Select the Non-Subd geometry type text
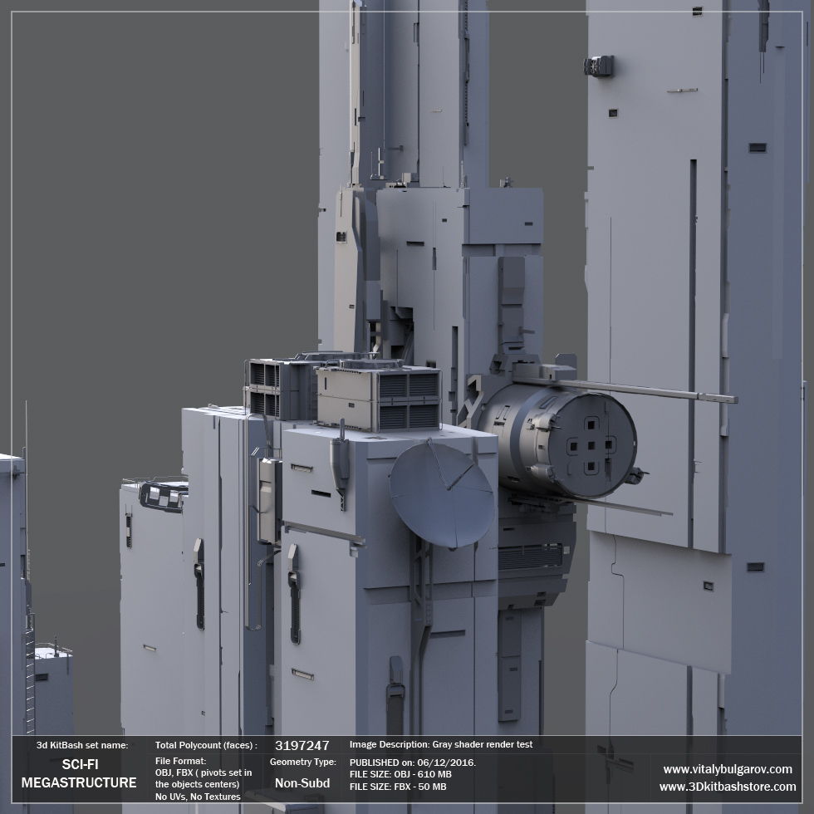Screen dimensions: 814x814 click(302, 782)
